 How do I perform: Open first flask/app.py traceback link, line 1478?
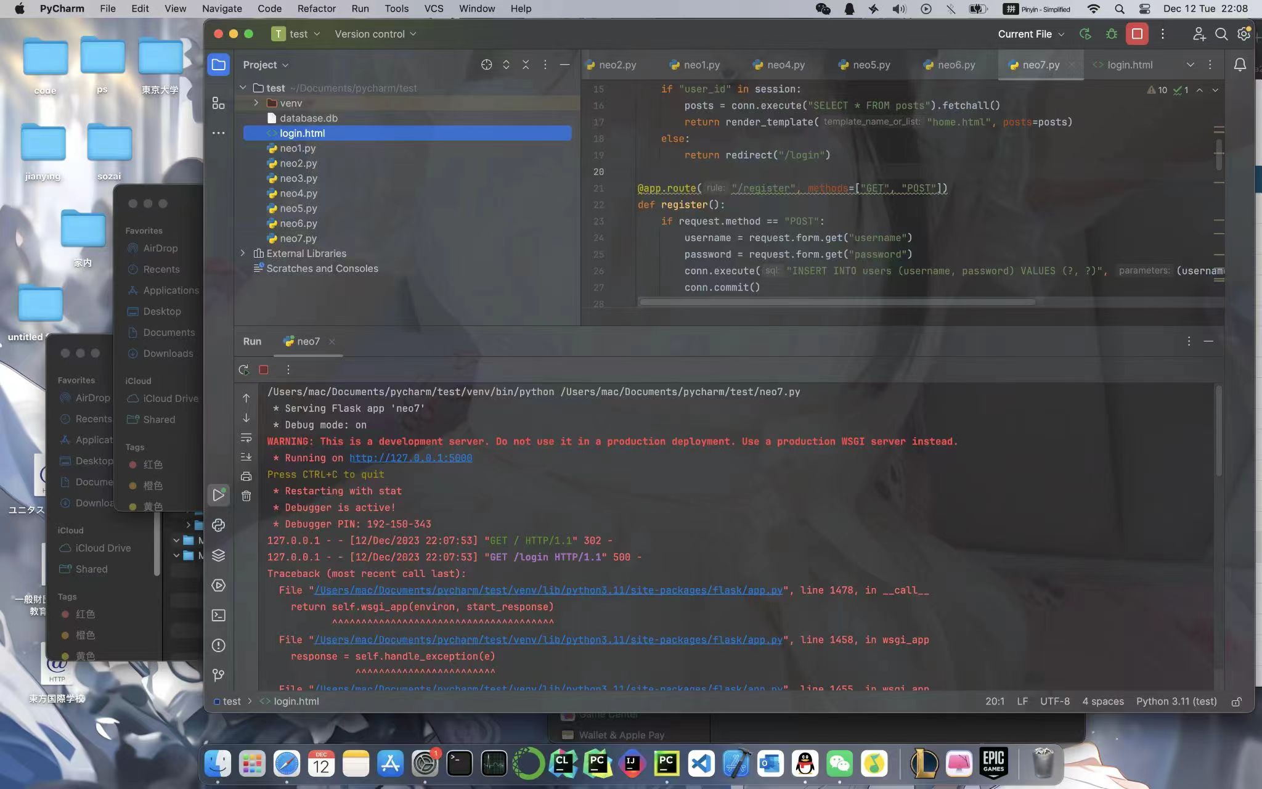pos(548,590)
